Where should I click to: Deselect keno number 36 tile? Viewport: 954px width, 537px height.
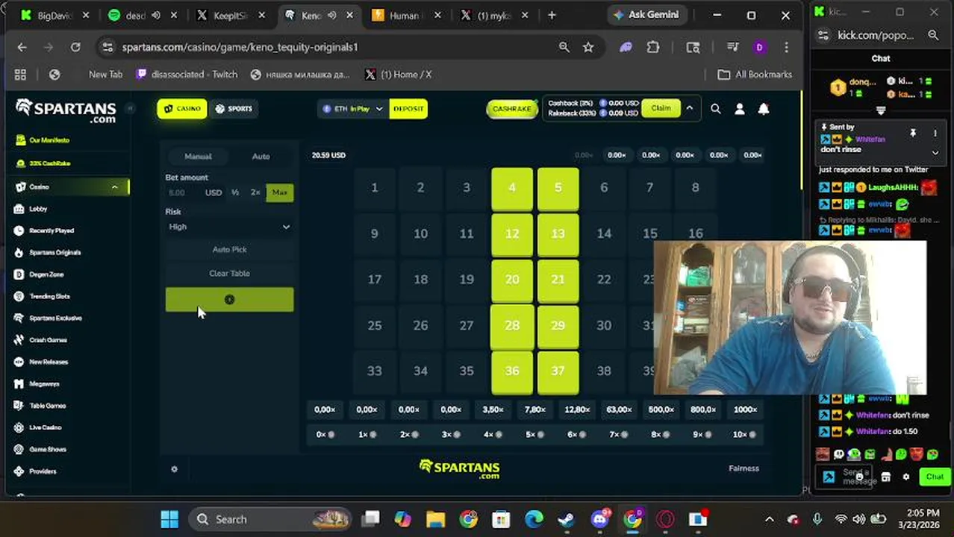click(x=512, y=371)
